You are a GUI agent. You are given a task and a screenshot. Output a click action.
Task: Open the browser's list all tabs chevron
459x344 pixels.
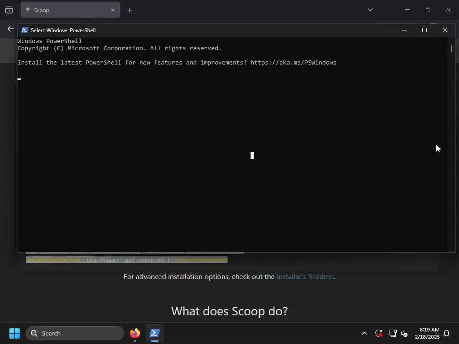pos(370,10)
